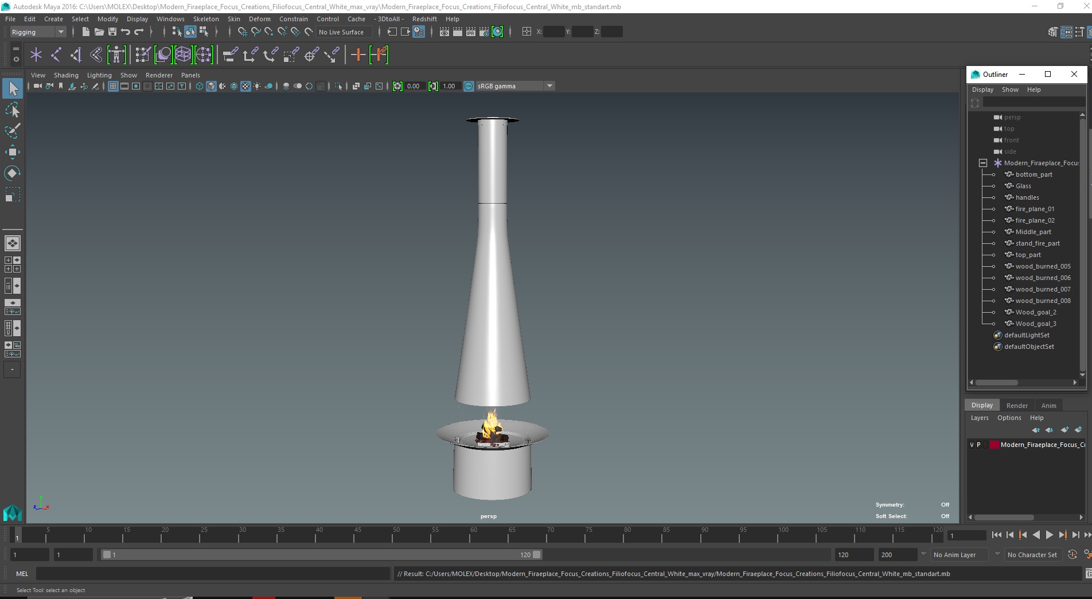Open the Outliner Show menu

point(1010,90)
